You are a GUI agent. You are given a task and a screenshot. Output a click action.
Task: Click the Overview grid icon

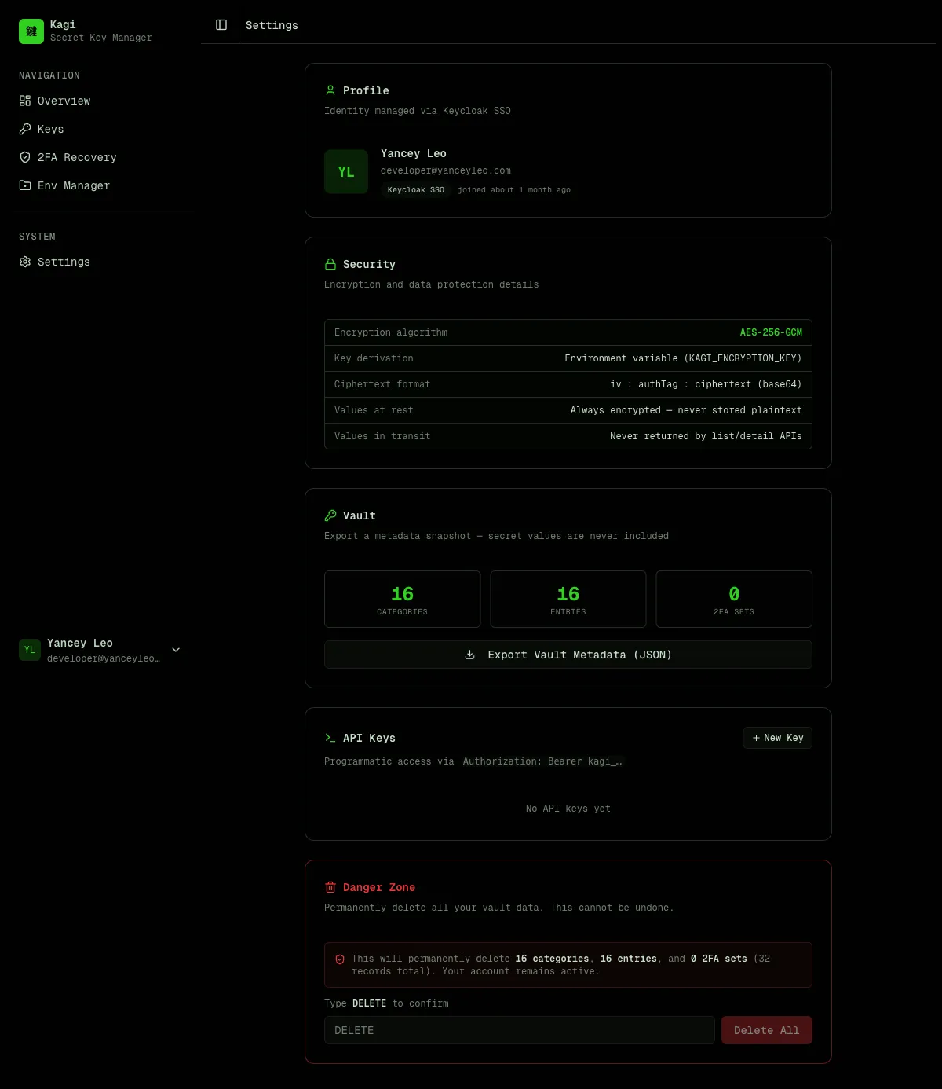click(x=25, y=101)
